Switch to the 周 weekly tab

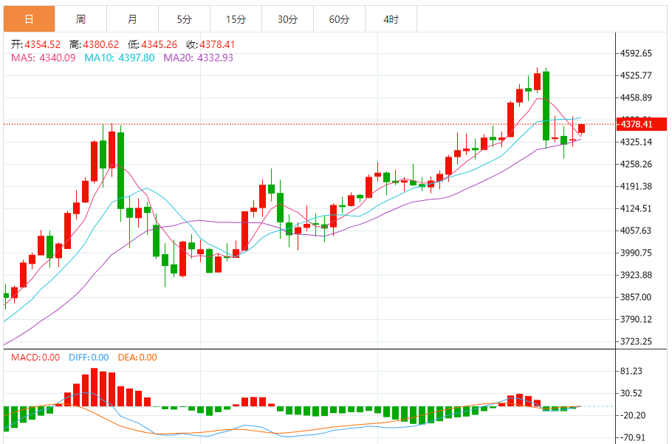tap(80, 19)
